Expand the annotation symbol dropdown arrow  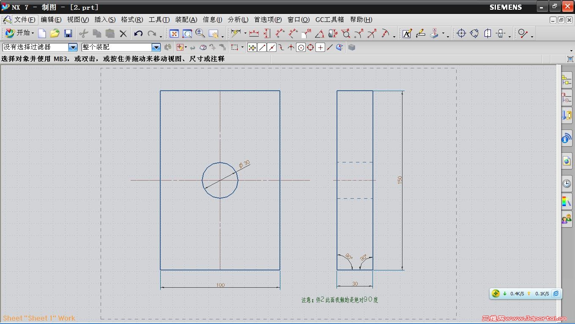443,34
